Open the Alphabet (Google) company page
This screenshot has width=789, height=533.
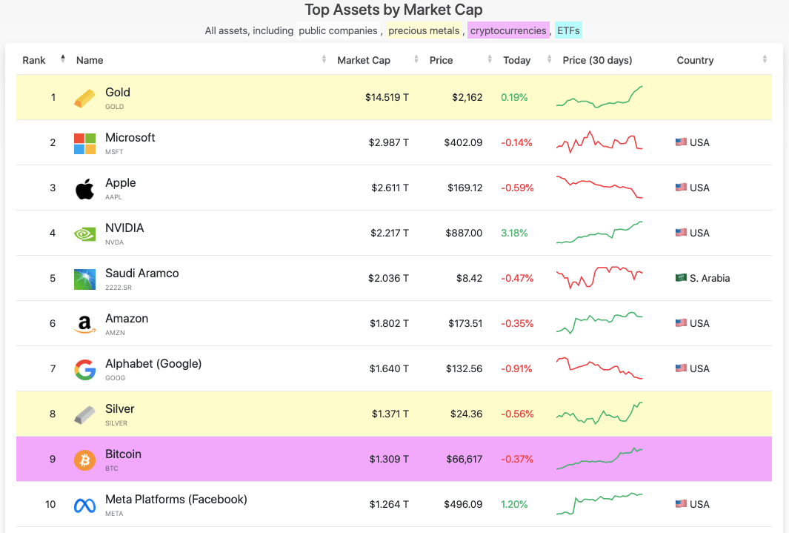[153, 364]
